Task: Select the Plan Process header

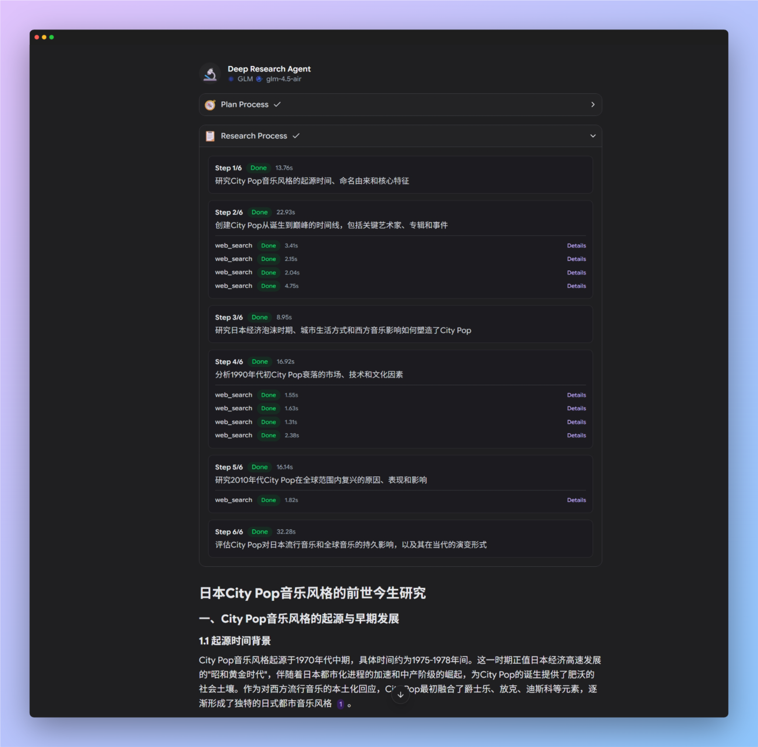Action: click(x=245, y=104)
